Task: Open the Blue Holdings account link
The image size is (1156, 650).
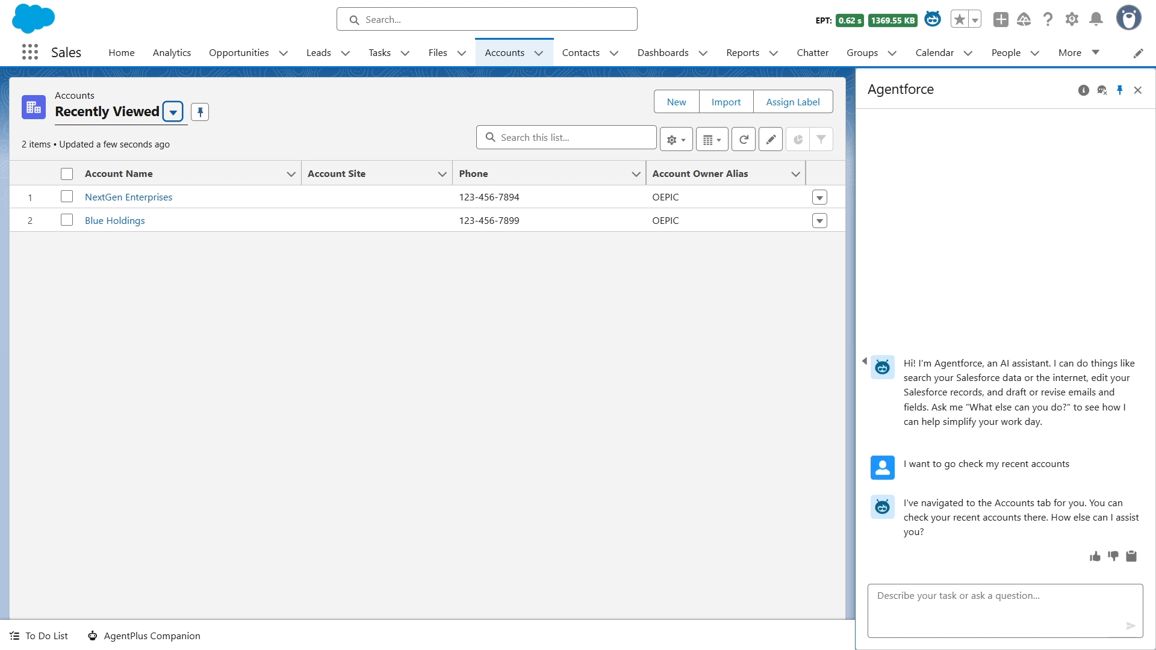Action: tap(115, 220)
